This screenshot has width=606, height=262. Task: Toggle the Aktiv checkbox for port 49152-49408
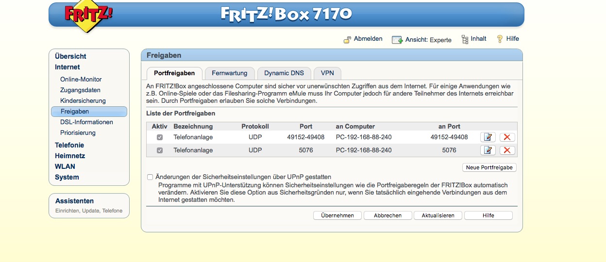click(x=160, y=137)
